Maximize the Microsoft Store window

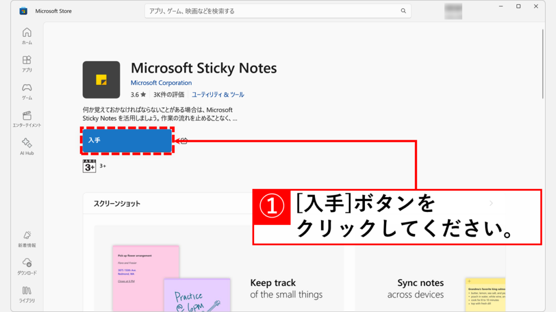[519, 6]
